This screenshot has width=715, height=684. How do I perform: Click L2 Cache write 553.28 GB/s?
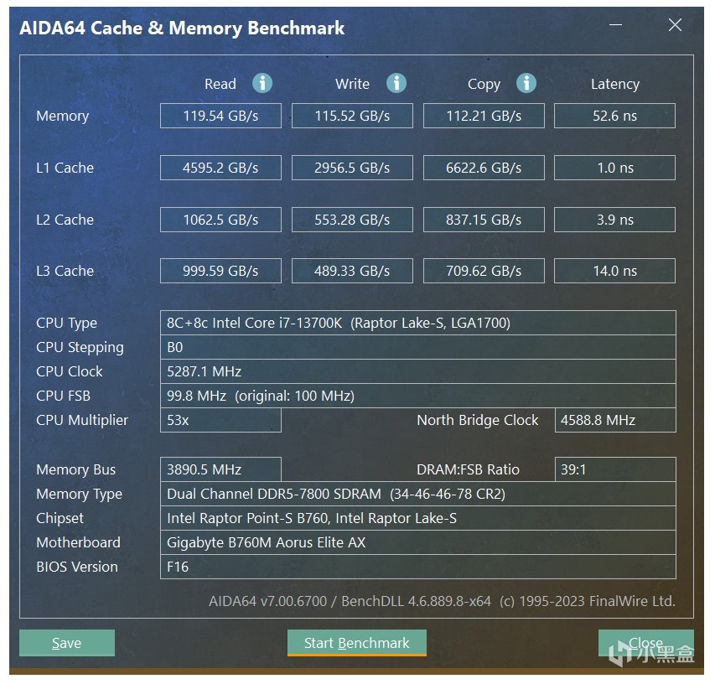352,220
